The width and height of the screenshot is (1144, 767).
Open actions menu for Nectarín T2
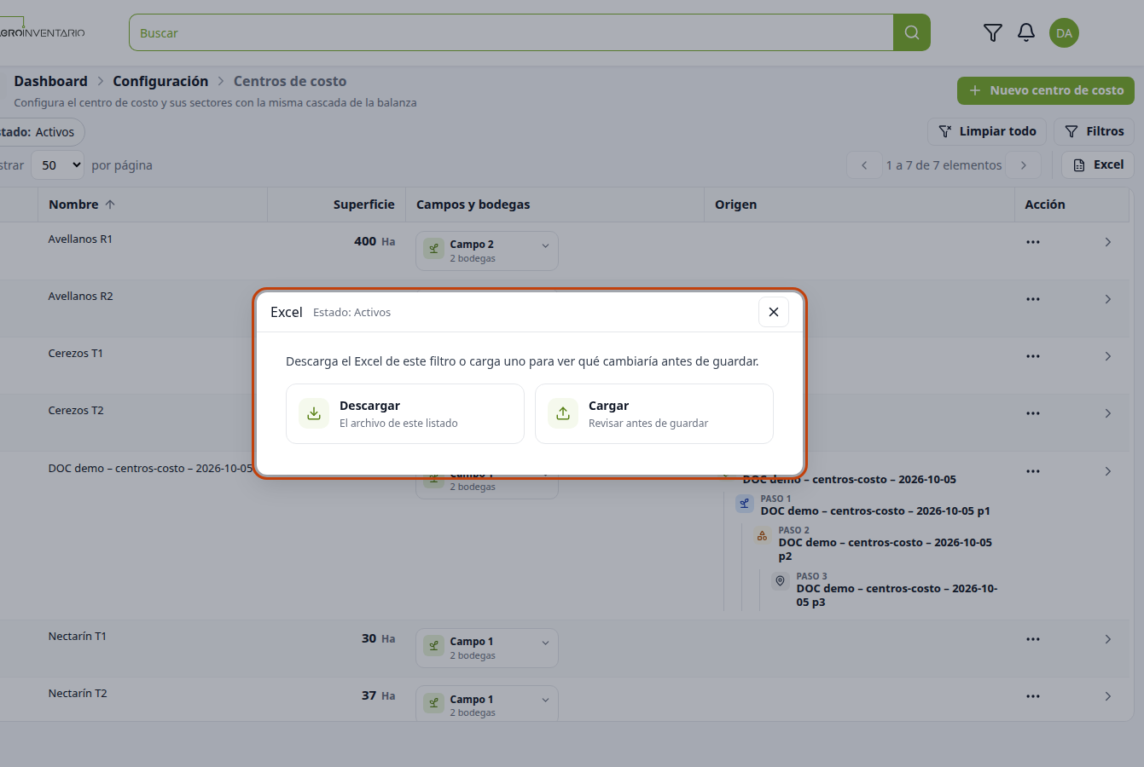[x=1033, y=696]
